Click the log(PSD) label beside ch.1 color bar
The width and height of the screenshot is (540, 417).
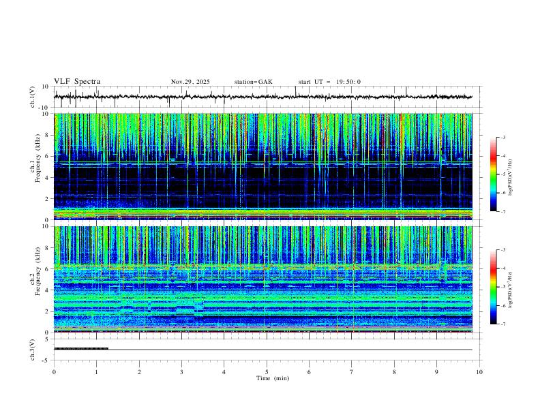[511, 178]
